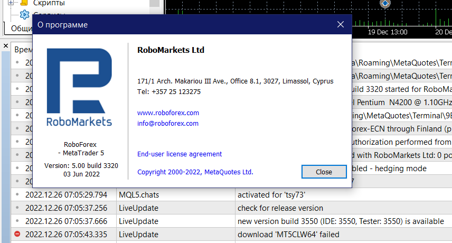The height and width of the screenshot is (243, 452).
Task: Click bullet icon on MQL5.chats log row
Action: coord(17,194)
